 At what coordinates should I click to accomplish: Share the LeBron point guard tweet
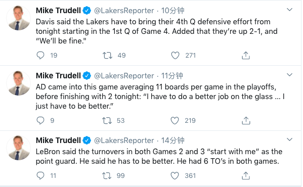pos(246,175)
